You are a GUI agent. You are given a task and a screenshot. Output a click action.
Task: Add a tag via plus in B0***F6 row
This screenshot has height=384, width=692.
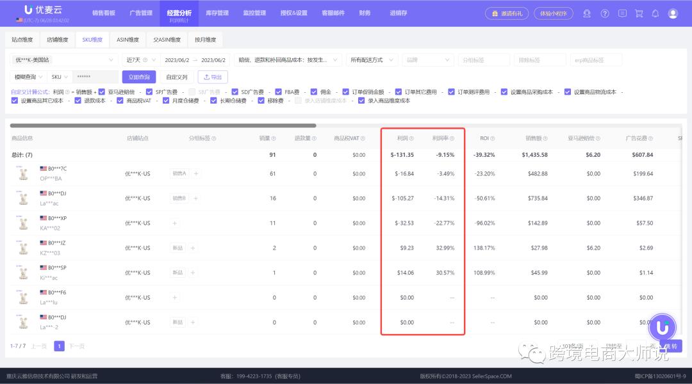175,298
